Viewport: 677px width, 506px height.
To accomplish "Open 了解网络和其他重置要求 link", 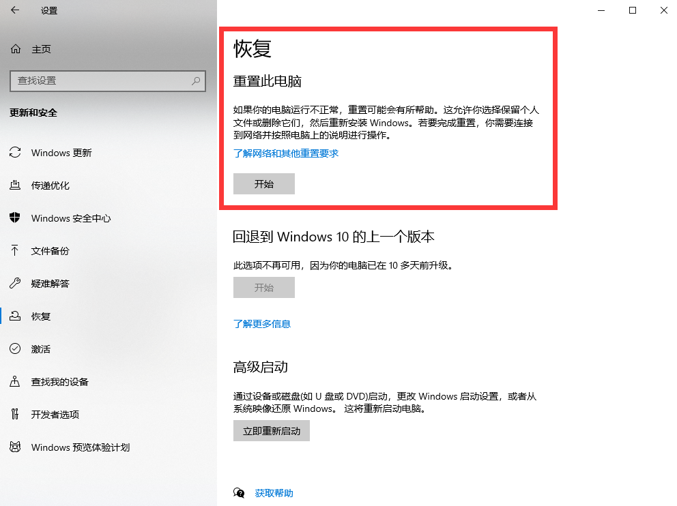I will (x=286, y=153).
